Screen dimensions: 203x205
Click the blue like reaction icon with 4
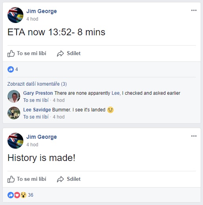click(x=11, y=69)
